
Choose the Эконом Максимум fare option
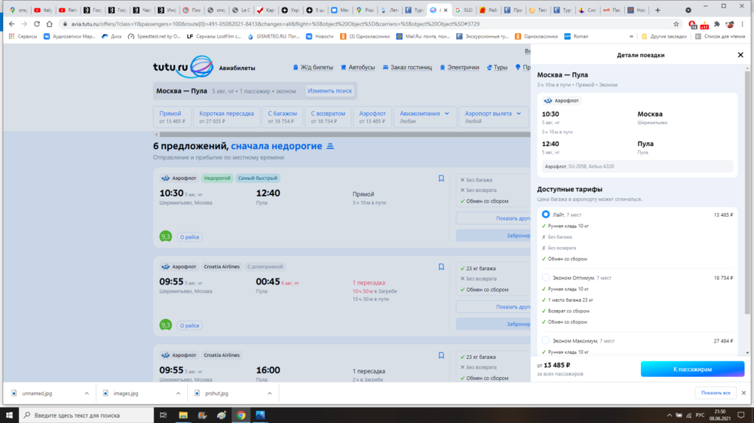(546, 341)
